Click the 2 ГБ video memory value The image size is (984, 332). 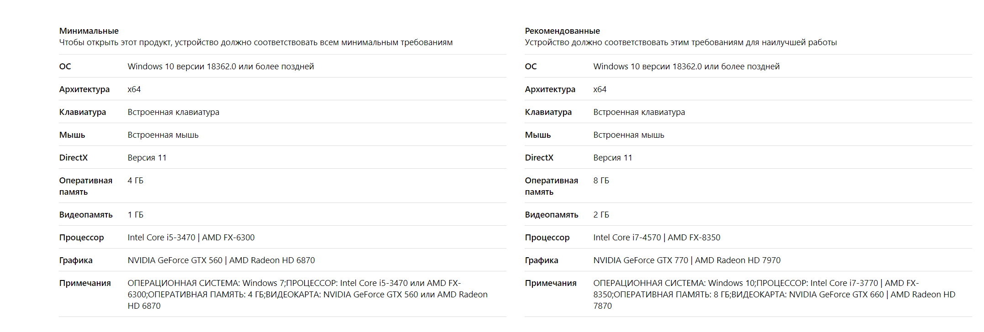601,215
